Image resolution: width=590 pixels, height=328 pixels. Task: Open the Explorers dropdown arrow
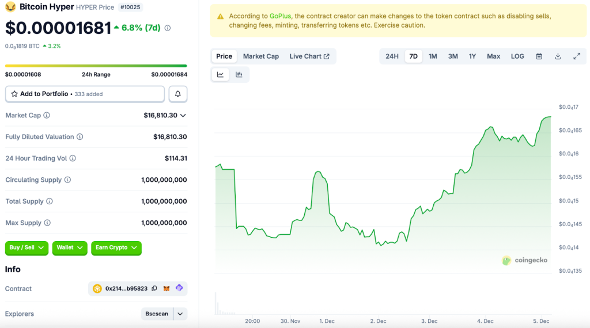tap(180, 314)
